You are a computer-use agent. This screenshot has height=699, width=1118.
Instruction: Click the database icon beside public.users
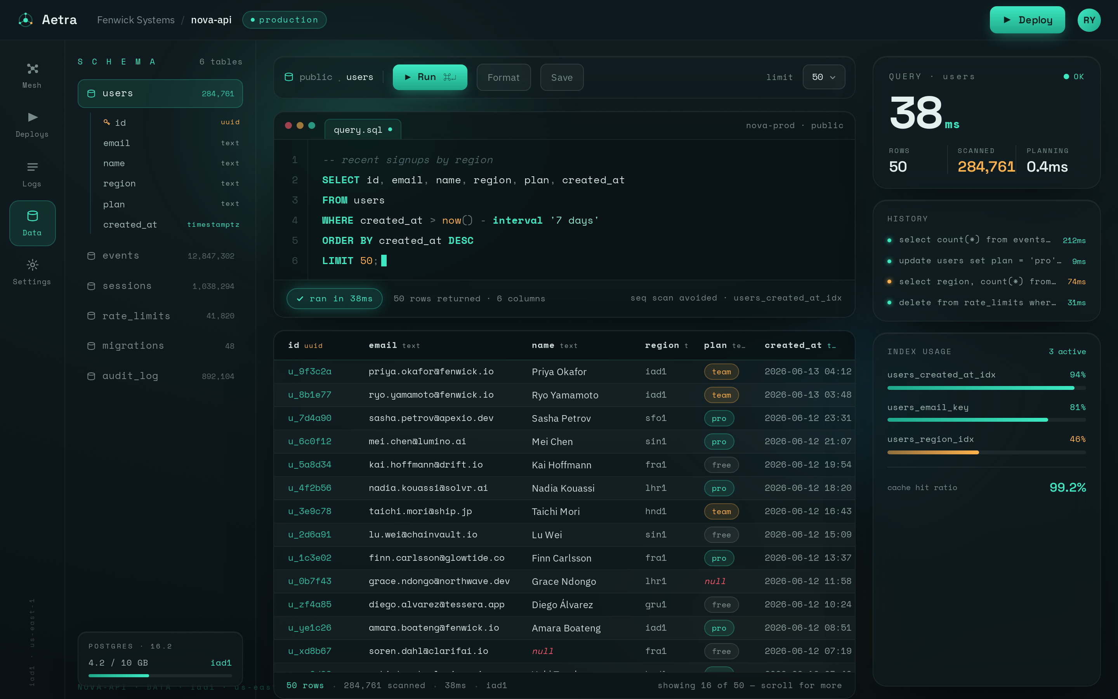289,77
